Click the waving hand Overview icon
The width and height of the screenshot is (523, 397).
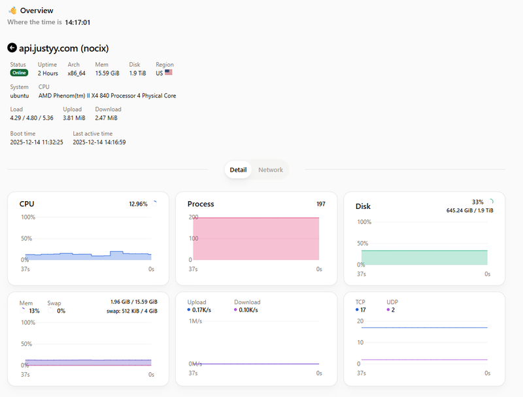[x=12, y=10]
